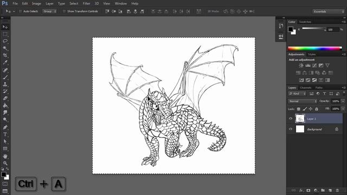Screen dimensions: 347x195
Task: Create a new group folder
Action: (x=323, y=190)
